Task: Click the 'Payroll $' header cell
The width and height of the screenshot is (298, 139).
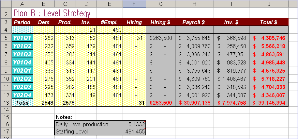Action: [194, 22]
